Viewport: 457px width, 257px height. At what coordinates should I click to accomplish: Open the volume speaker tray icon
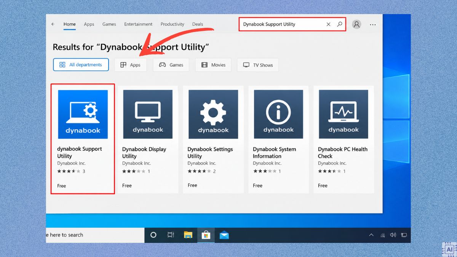(393, 235)
